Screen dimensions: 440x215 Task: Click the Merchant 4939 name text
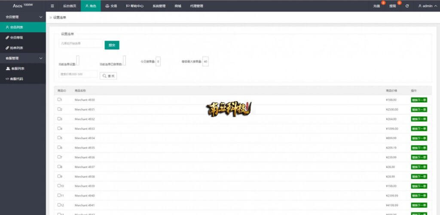click(85, 186)
